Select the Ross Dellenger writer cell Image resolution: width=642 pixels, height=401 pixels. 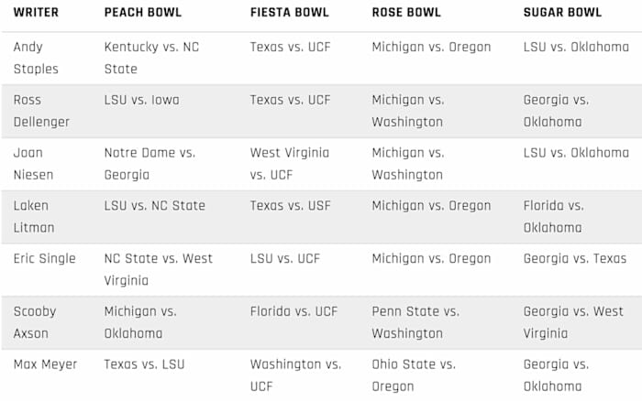click(41, 111)
